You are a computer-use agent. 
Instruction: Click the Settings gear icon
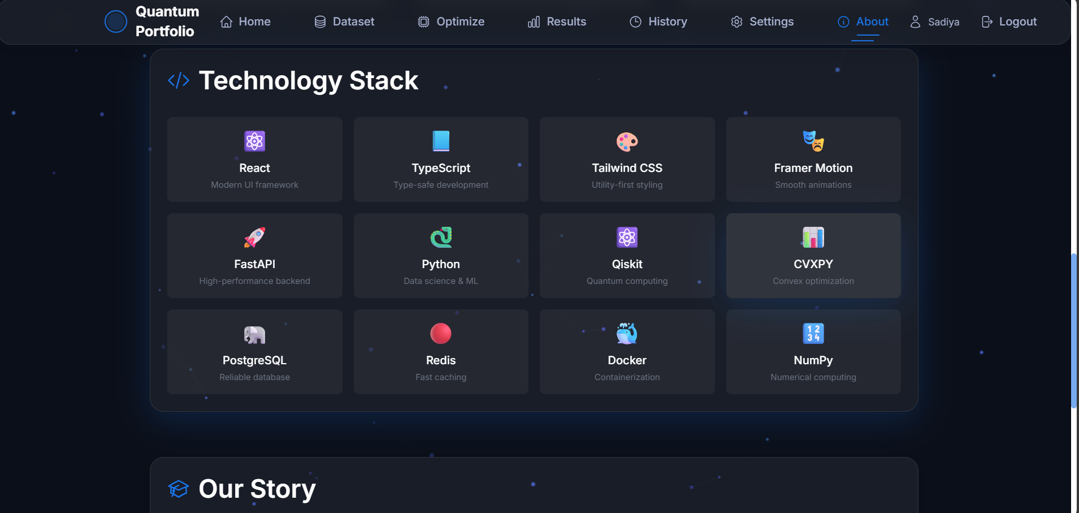tap(736, 22)
